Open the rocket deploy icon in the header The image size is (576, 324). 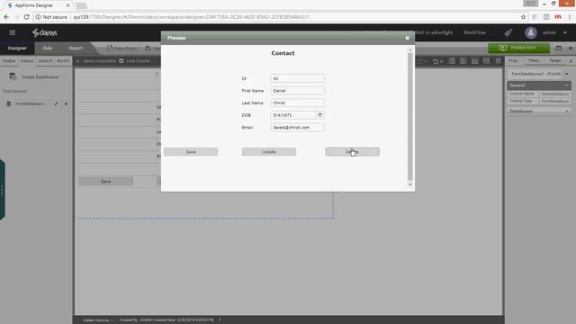coord(508,32)
